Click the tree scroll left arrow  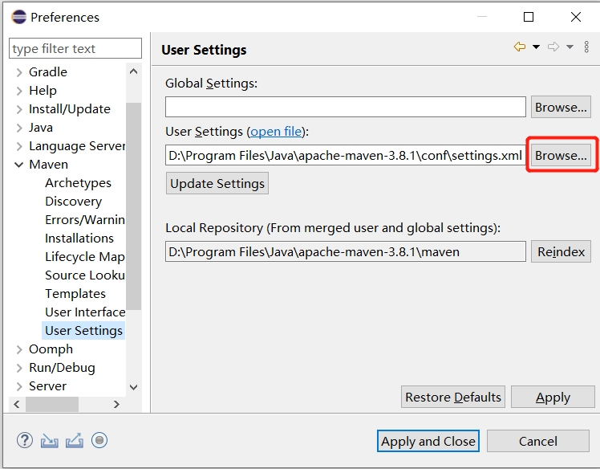(x=17, y=404)
